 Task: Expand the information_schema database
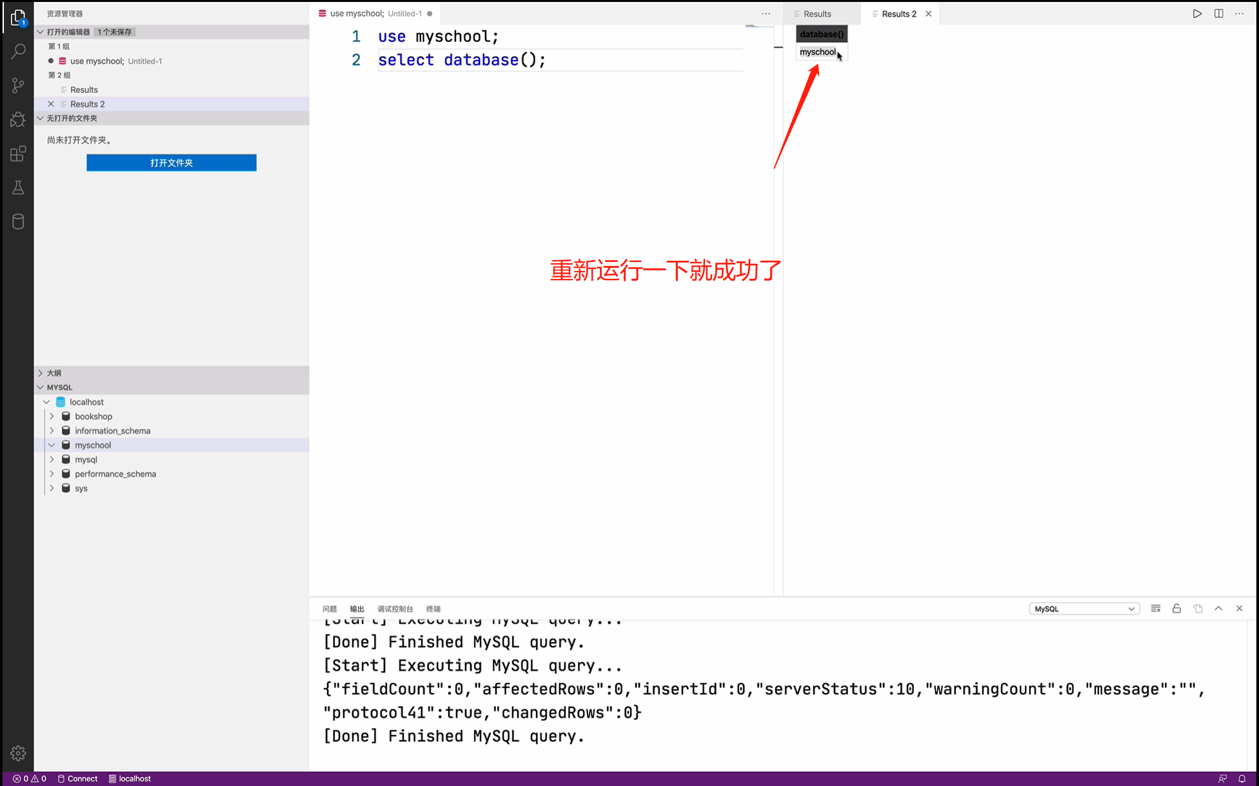[x=52, y=430]
